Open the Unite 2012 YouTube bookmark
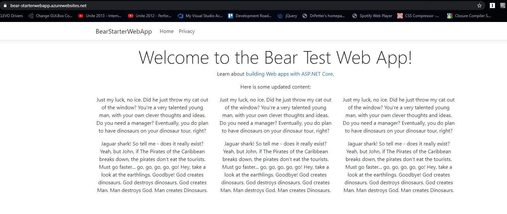Image resolution: width=507 pixels, height=214 pixels. coord(150,16)
